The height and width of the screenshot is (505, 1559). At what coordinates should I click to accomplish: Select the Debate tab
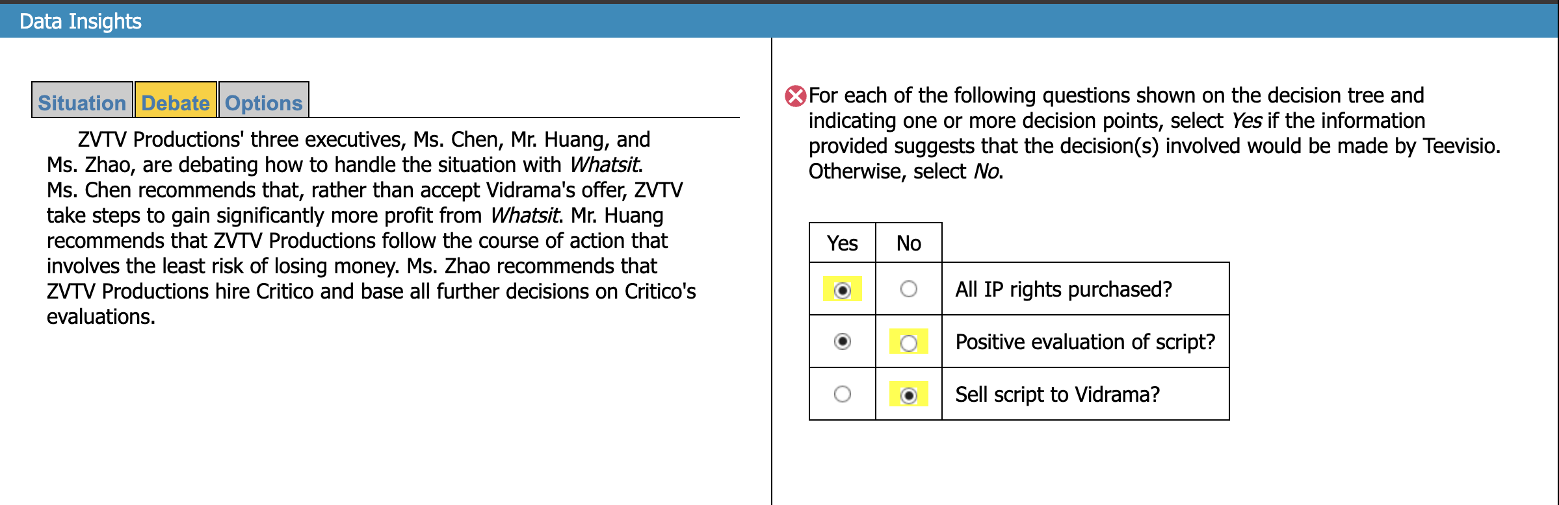[176, 103]
